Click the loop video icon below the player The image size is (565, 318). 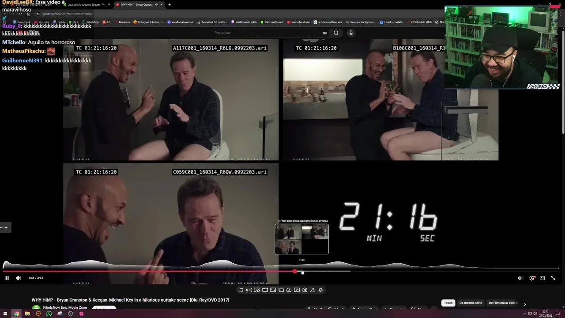(241, 290)
